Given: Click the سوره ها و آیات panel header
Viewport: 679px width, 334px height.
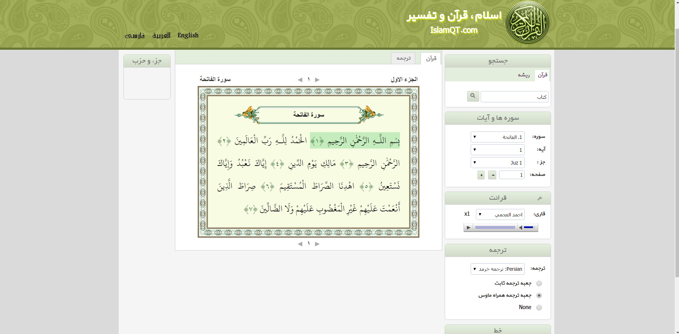Looking at the screenshot, I should coord(498,118).
